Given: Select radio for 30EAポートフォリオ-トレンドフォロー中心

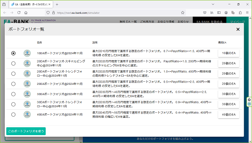Looking at the screenshot, I should (13, 104).
